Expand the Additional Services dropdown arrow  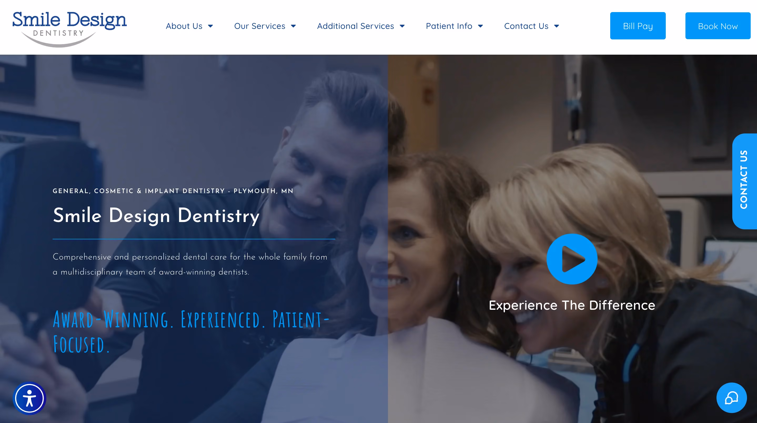[402, 26]
